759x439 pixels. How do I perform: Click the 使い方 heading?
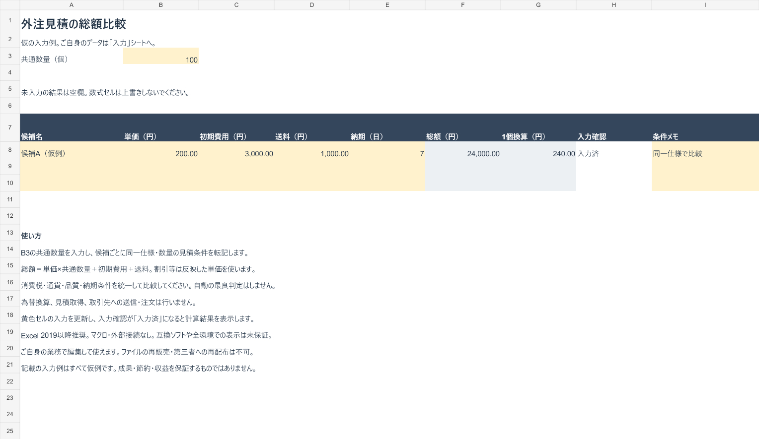point(31,236)
